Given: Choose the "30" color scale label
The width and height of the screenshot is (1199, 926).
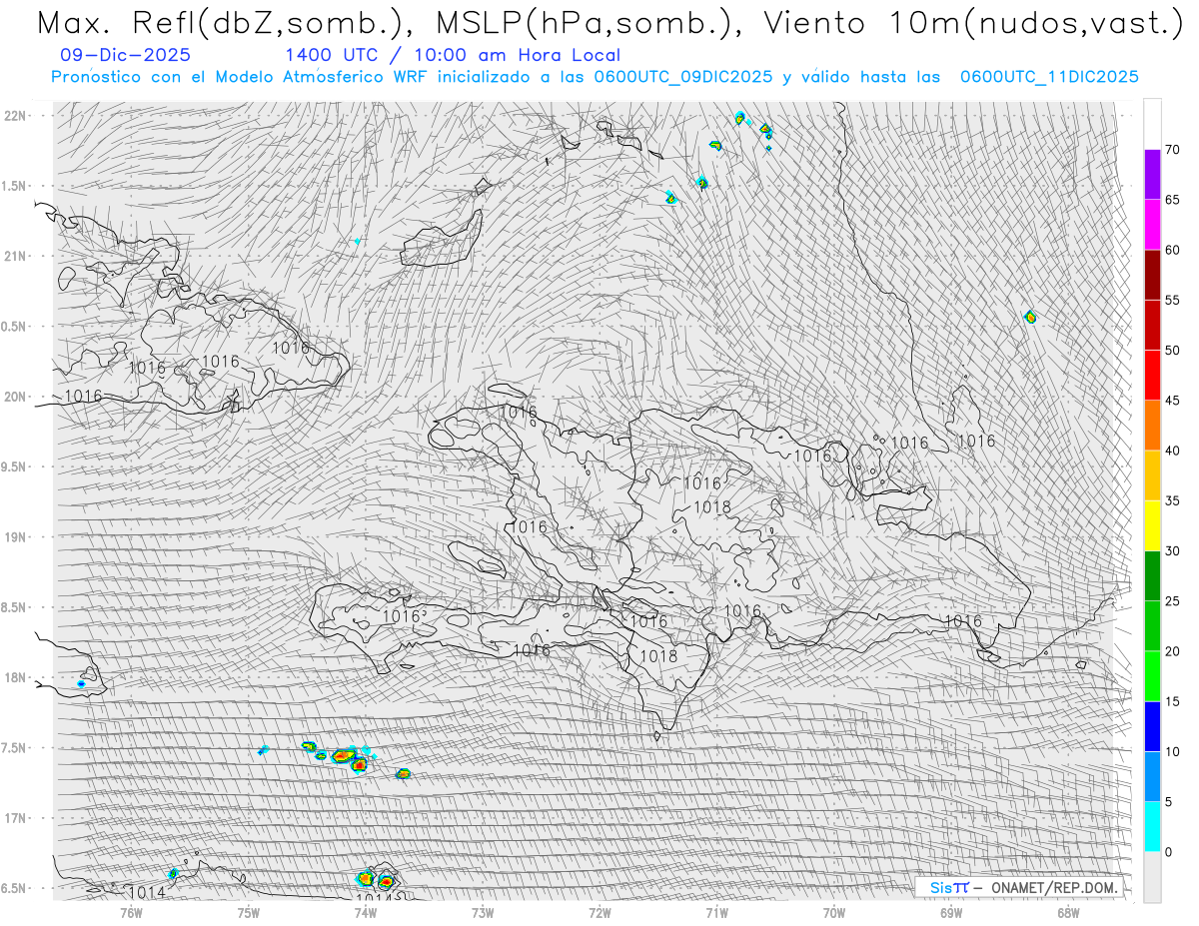Looking at the screenshot, I should coord(1172,551).
